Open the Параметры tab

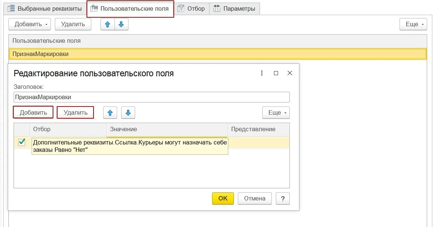coord(235,8)
